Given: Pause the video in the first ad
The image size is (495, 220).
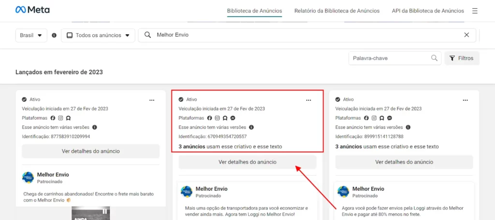Looking at the screenshot, I should coord(105,211).
